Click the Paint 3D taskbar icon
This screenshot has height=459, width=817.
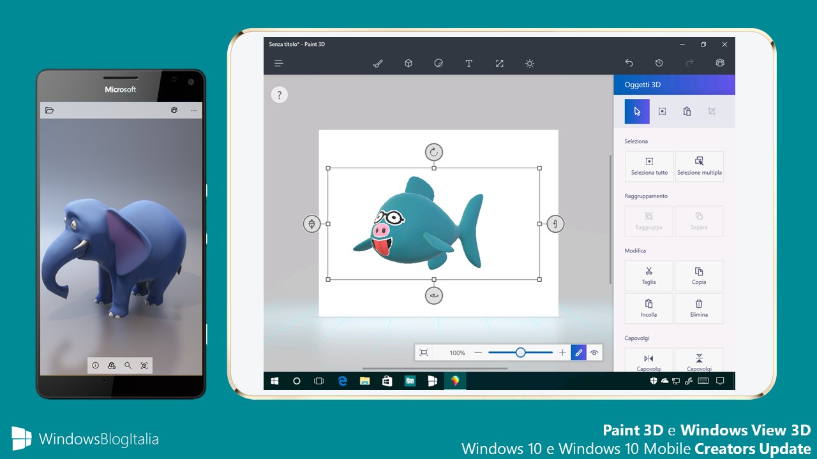tap(455, 381)
